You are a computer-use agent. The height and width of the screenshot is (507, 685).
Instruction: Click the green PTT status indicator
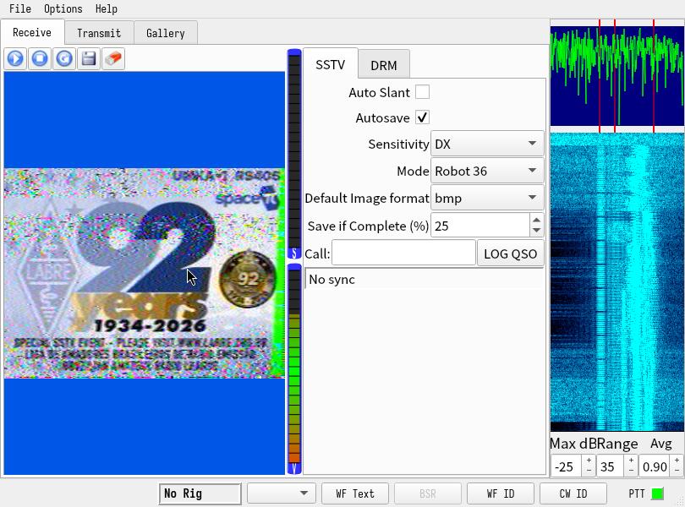[657, 493]
